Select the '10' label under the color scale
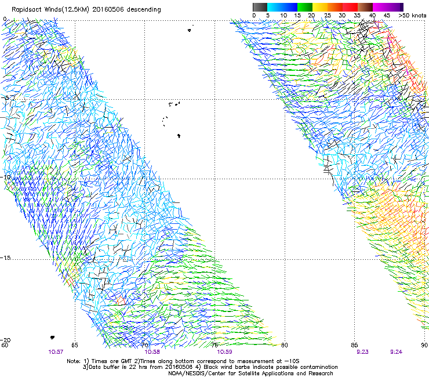 pyautogui.click(x=283, y=16)
